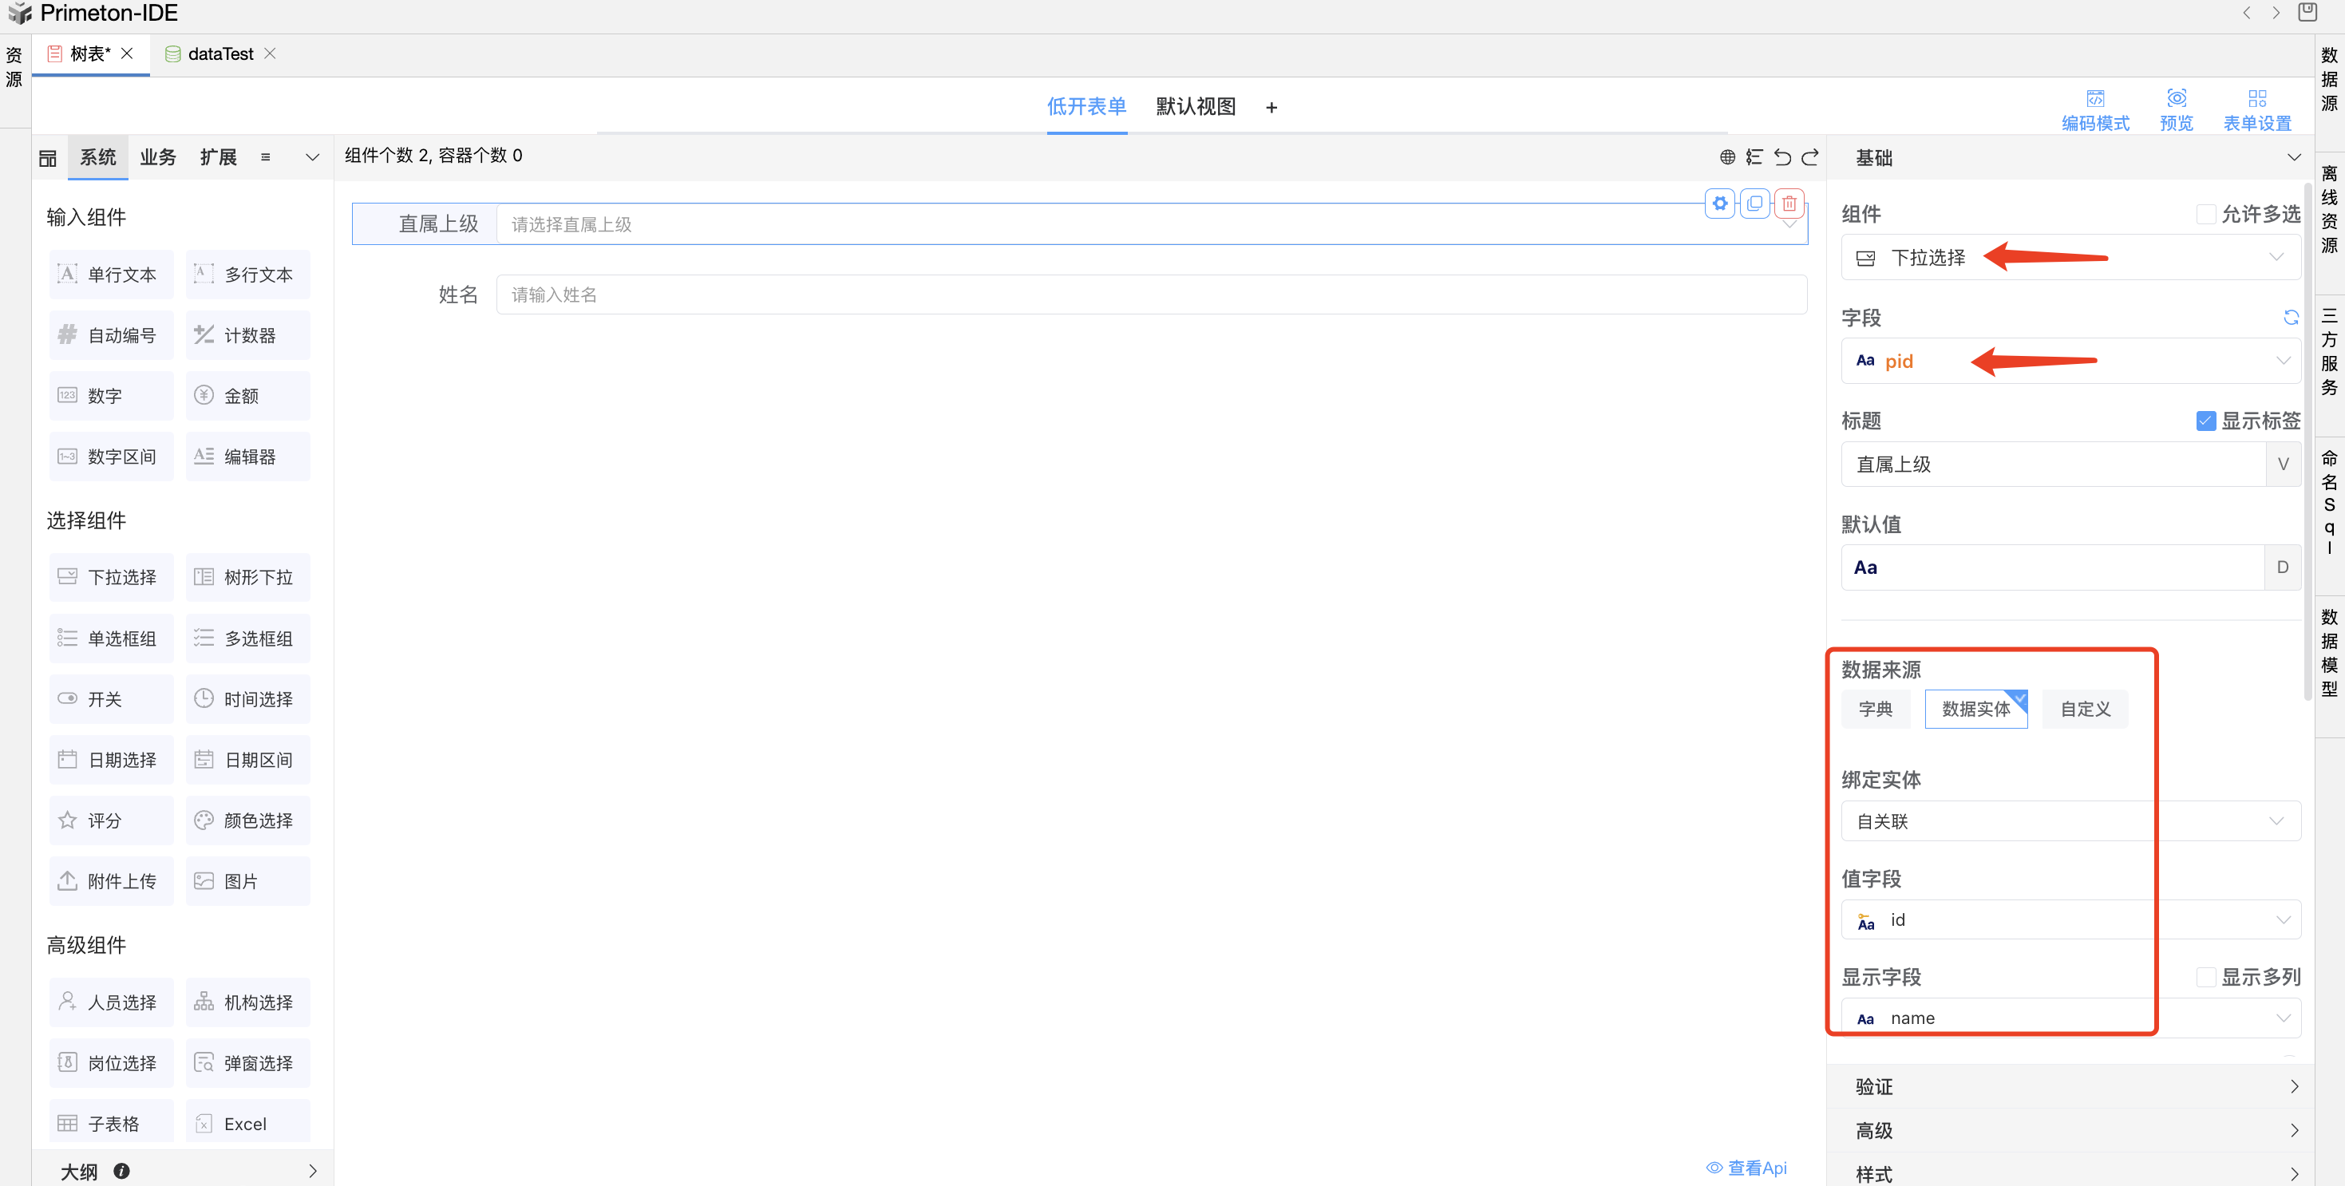2345x1186 pixels.
Task: Switch to the dataTest tab
Action: [220, 53]
